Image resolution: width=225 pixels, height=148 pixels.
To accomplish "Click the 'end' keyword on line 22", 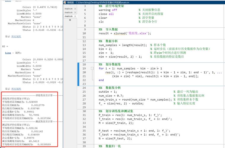I will tap(101, 80).
